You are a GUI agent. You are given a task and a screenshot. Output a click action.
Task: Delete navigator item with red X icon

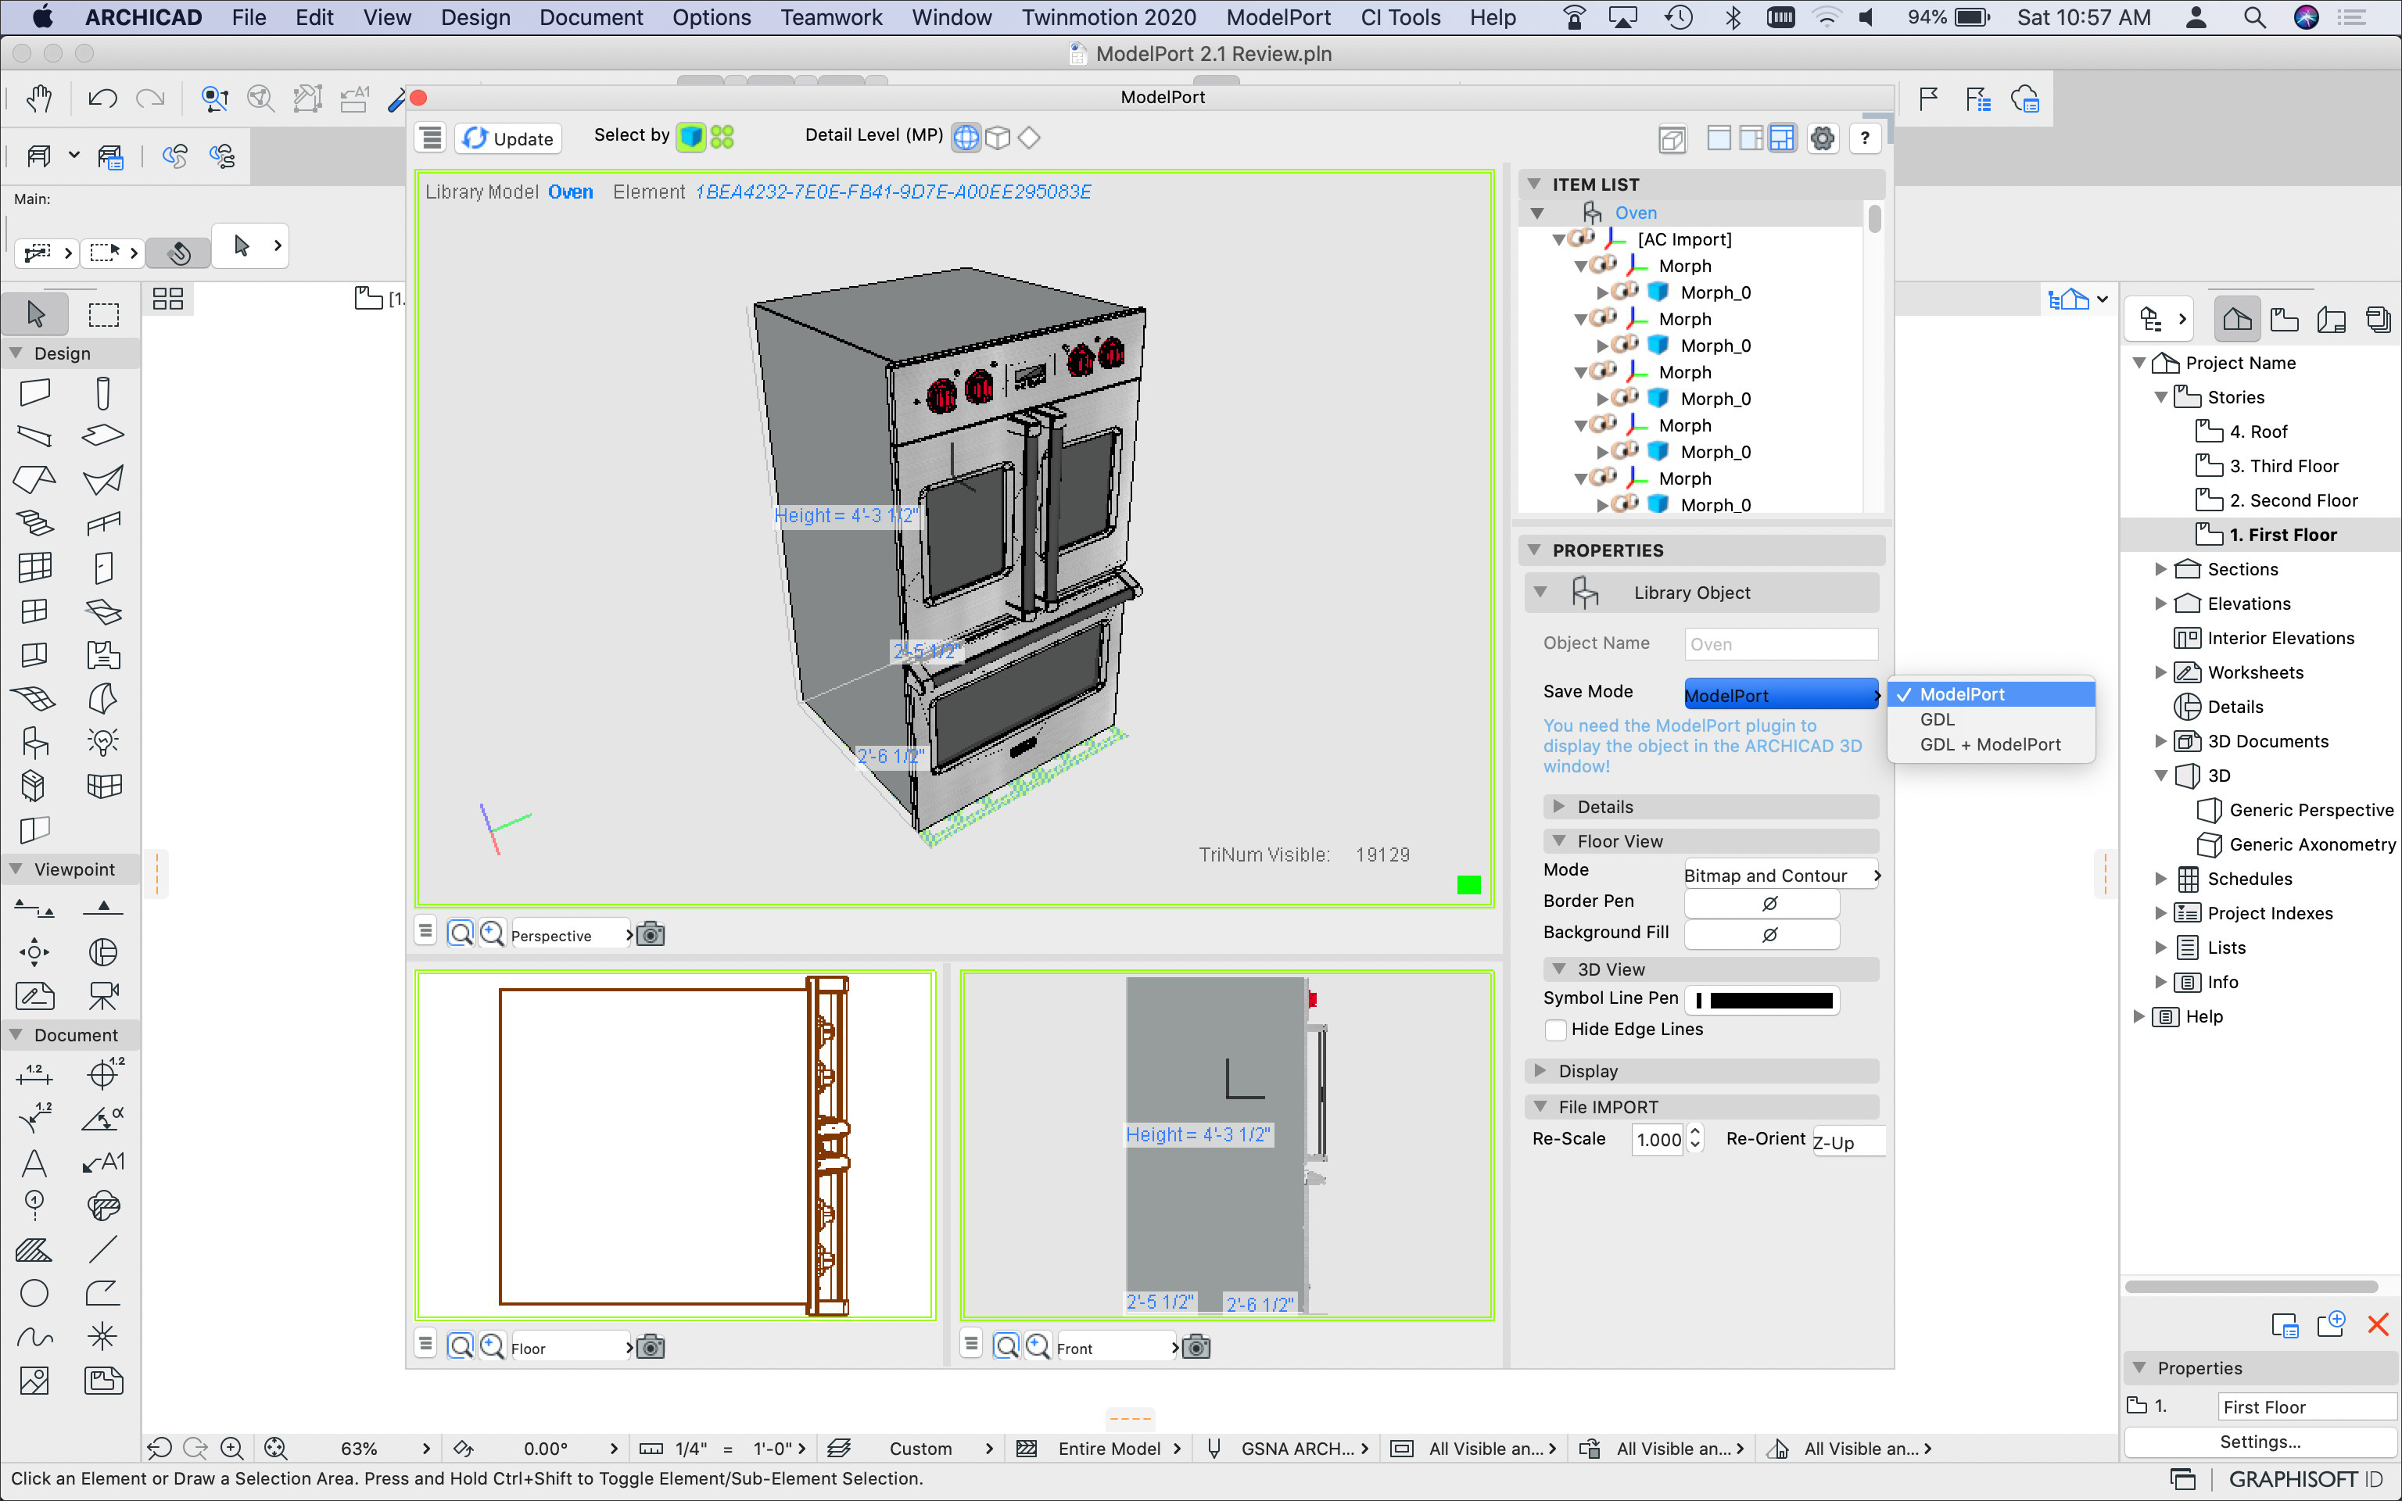pos(2377,1324)
